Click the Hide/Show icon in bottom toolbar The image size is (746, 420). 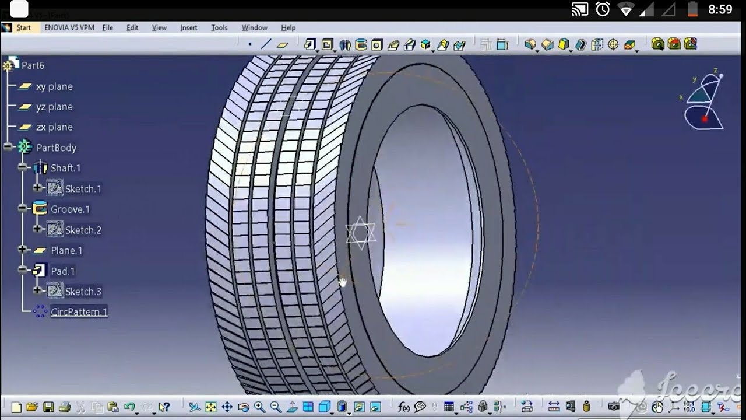360,407
